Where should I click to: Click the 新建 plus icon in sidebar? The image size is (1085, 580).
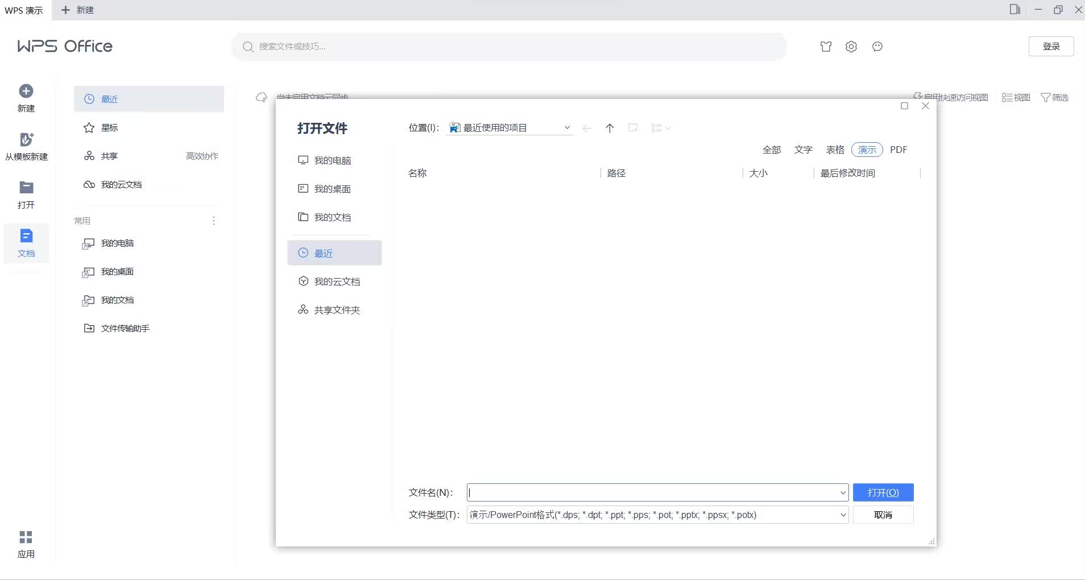click(26, 92)
